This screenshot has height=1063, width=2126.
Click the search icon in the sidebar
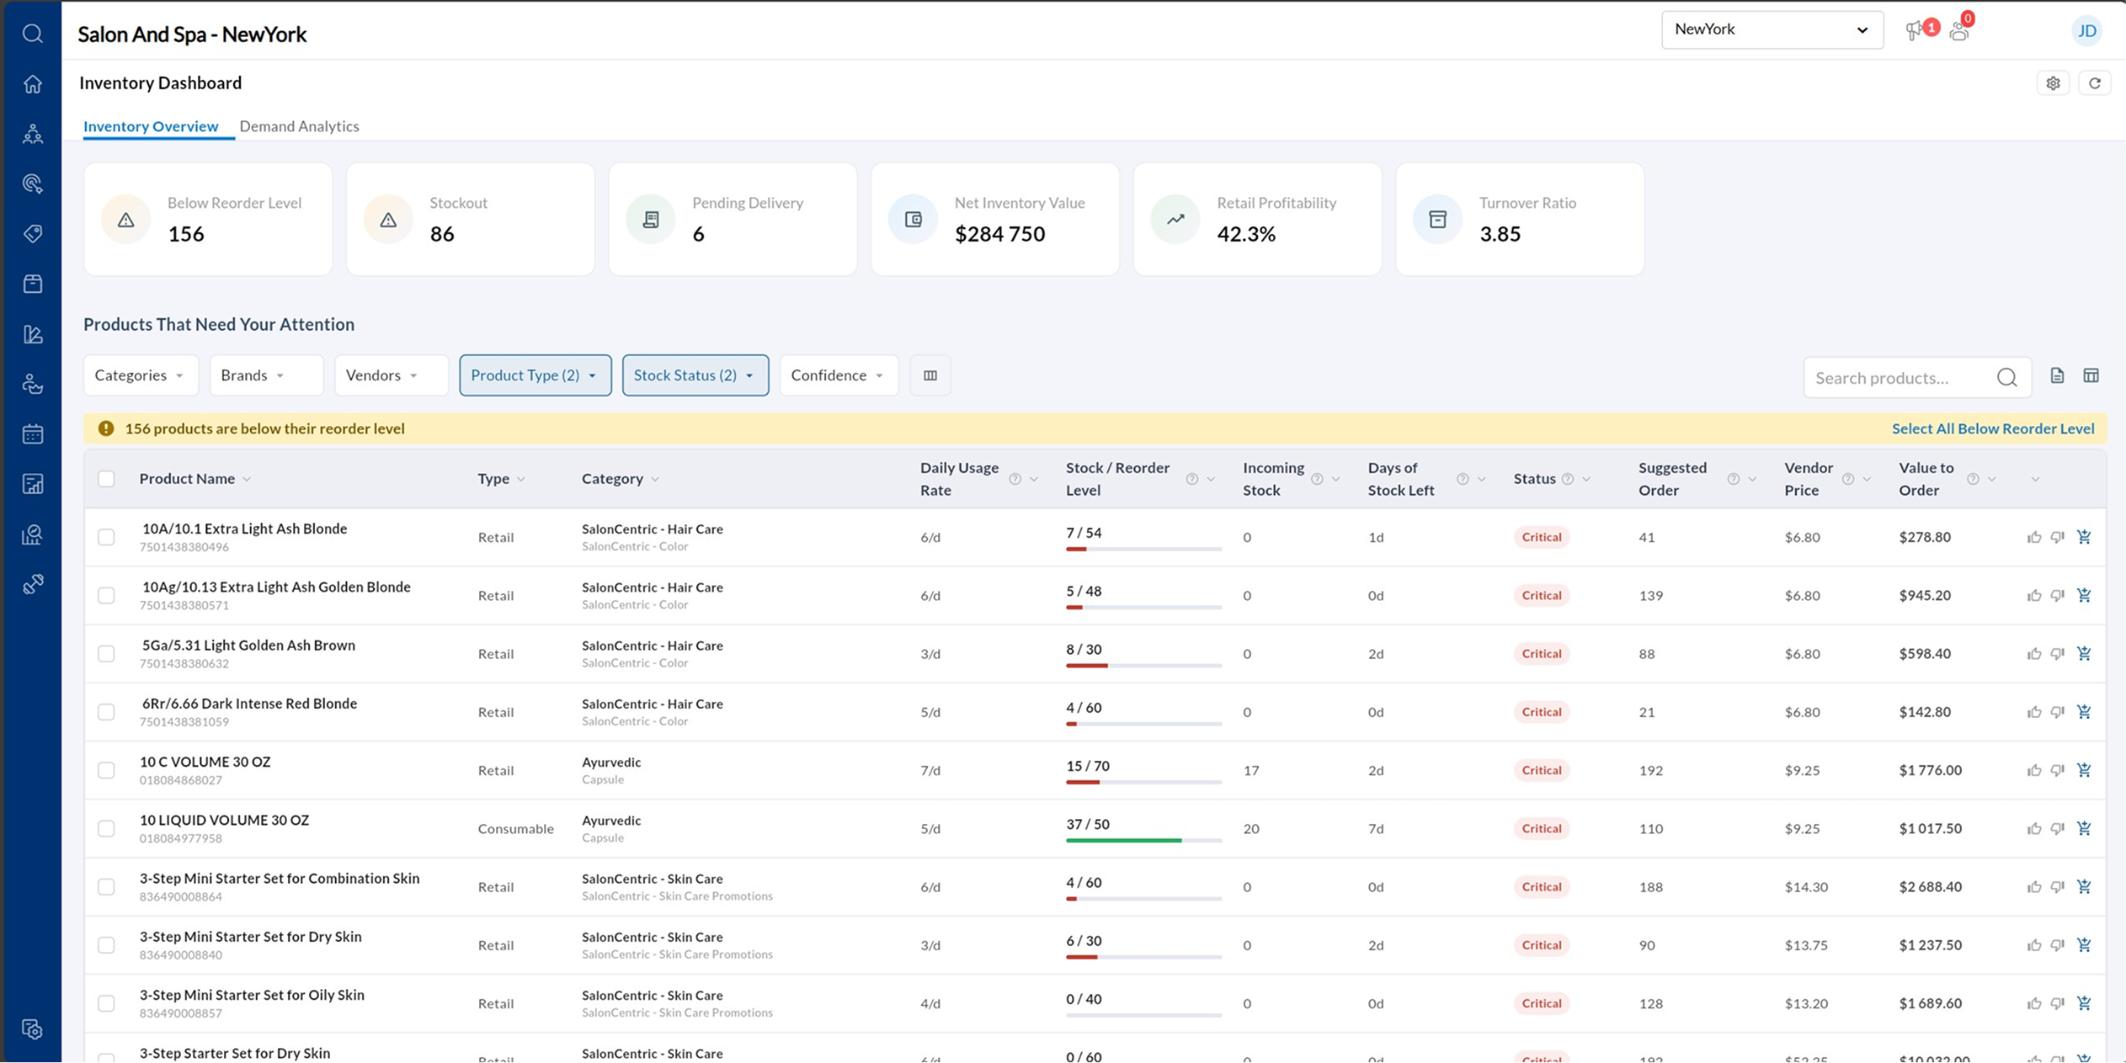tap(32, 34)
